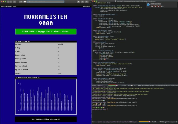The width and height of the screenshot is (178, 124).
Task: Click the file icon in Emacs title bar
Action: coord(116,1)
